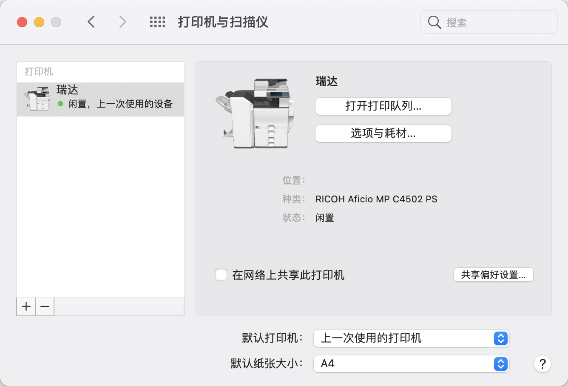This screenshot has height=386, width=568.
Task: Click the small 瑞达 printer icon in list
Action: tap(37, 99)
